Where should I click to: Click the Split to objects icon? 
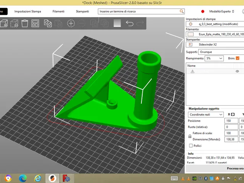tap(94, 23)
